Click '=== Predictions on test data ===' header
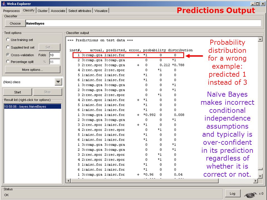Viewport: 267px width, 200px height. click(x=100, y=40)
